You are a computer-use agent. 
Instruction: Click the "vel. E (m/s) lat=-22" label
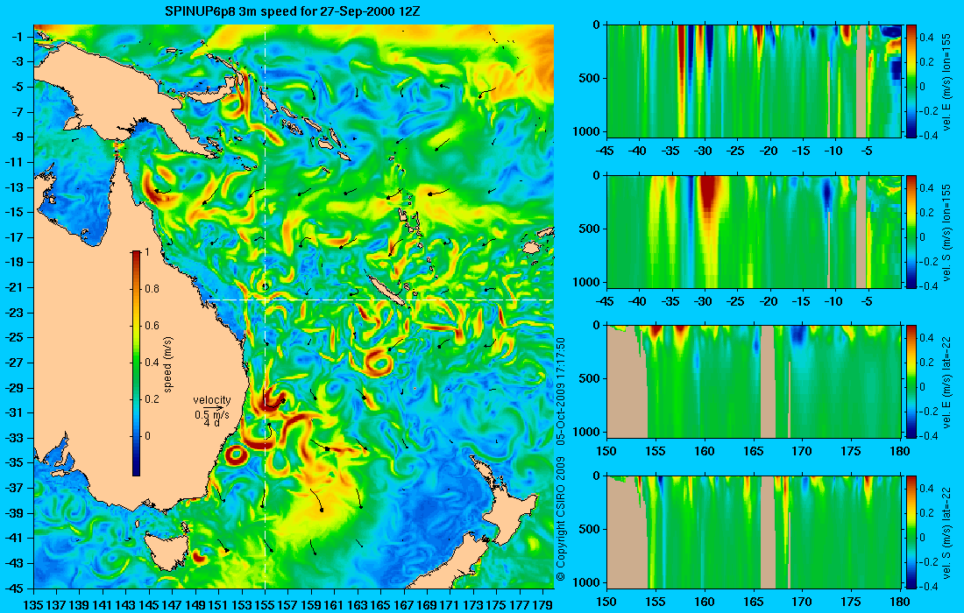point(946,382)
